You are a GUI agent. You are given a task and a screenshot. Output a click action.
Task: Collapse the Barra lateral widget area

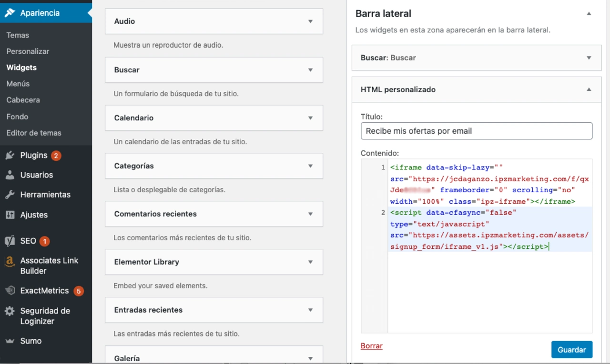[x=589, y=14]
